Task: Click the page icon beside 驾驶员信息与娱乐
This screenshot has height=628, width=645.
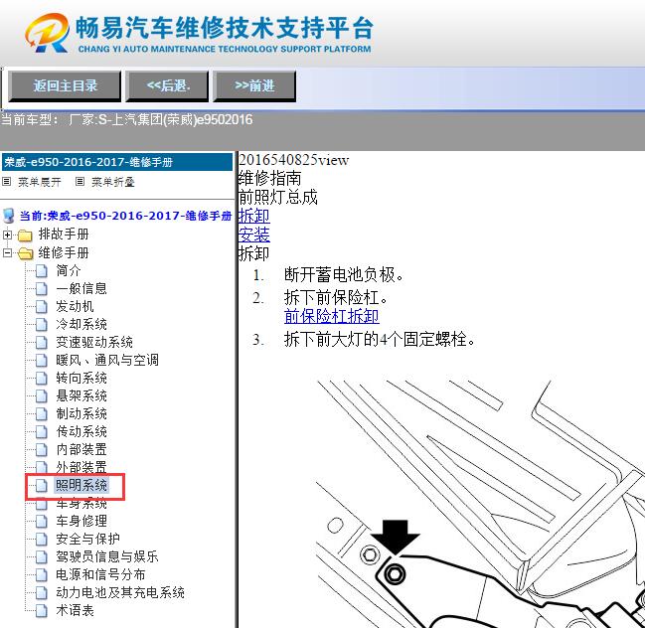Action: coord(41,556)
